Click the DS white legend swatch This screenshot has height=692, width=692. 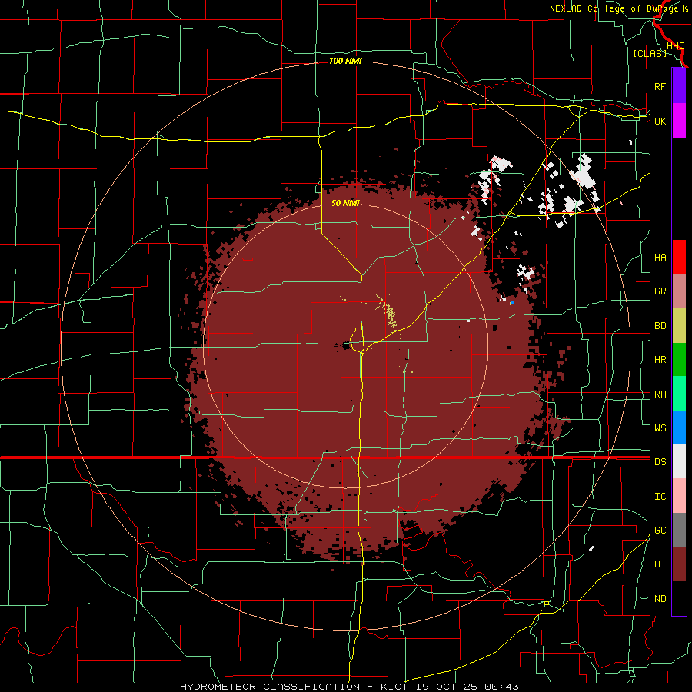pyautogui.click(x=679, y=461)
